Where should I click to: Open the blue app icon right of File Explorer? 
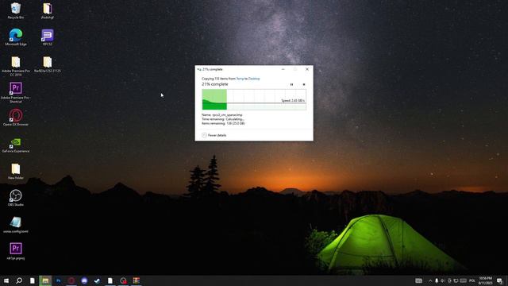pyautogui.click(x=58, y=280)
